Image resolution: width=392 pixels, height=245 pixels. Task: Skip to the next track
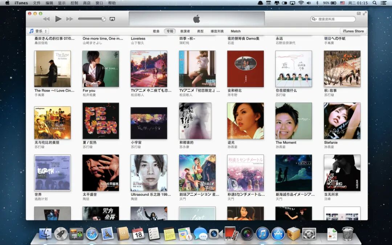[70, 19]
